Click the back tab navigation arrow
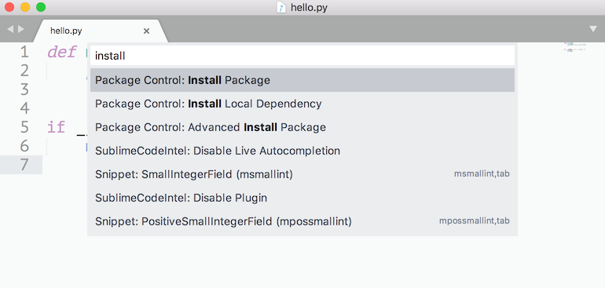The height and width of the screenshot is (288, 605). 10,29
